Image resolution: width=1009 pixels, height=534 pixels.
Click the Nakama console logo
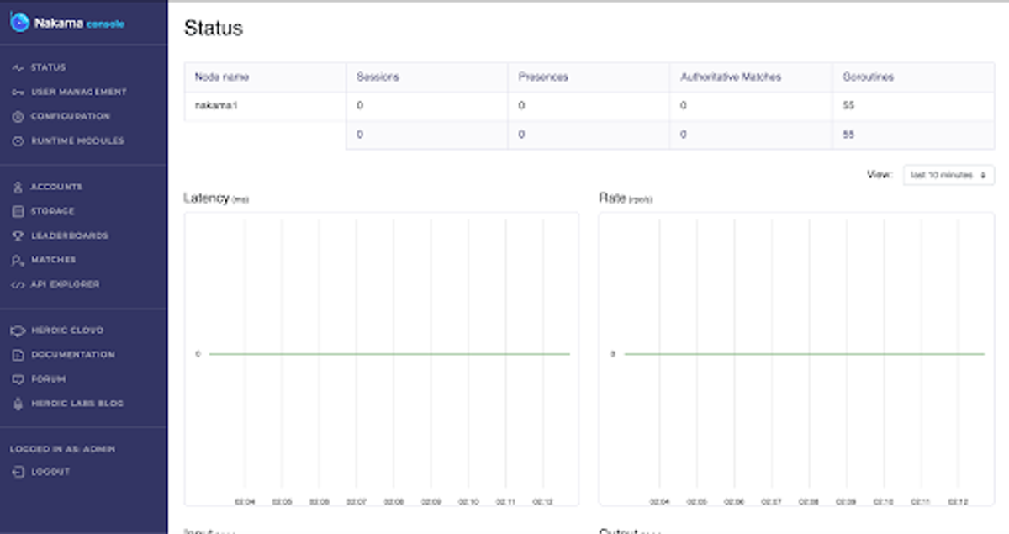pyautogui.click(x=67, y=24)
